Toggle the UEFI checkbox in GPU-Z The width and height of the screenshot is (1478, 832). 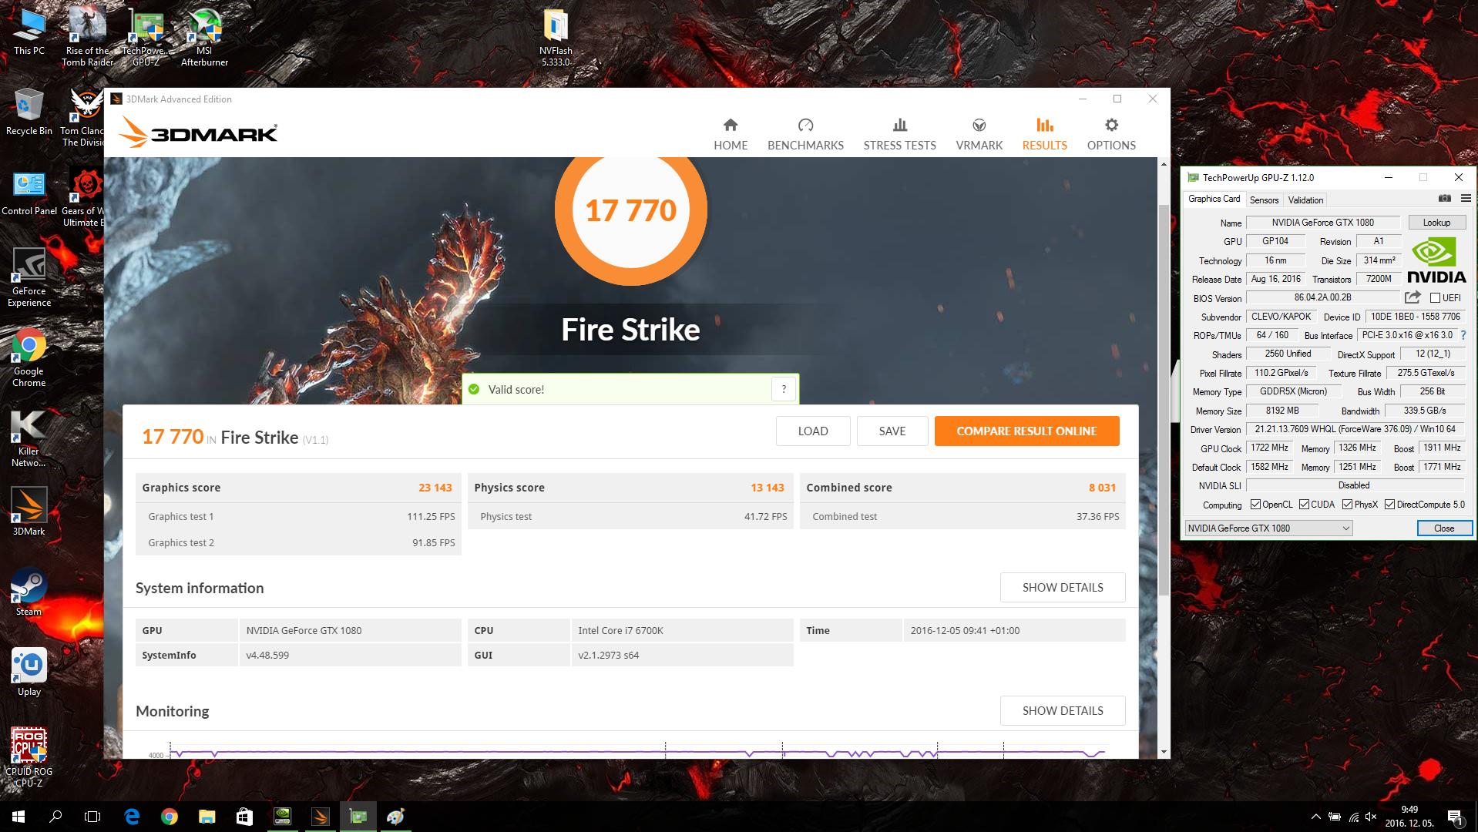click(x=1435, y=297)
